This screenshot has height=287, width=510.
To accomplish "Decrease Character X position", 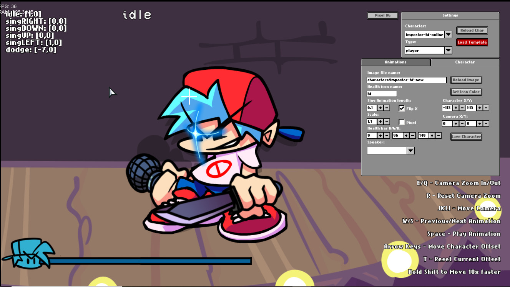I will (462, 108).
